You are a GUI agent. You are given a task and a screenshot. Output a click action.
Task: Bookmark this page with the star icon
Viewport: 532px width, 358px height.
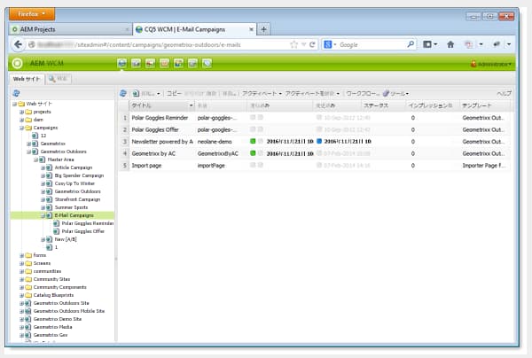pos(293,44)
